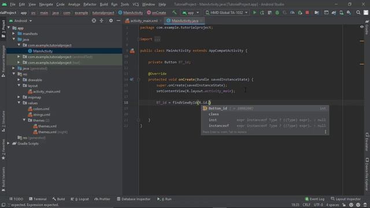Switch to activity_main.xml editor tab
This screenshot has width=370, height=208.
(x=144, y=21)
